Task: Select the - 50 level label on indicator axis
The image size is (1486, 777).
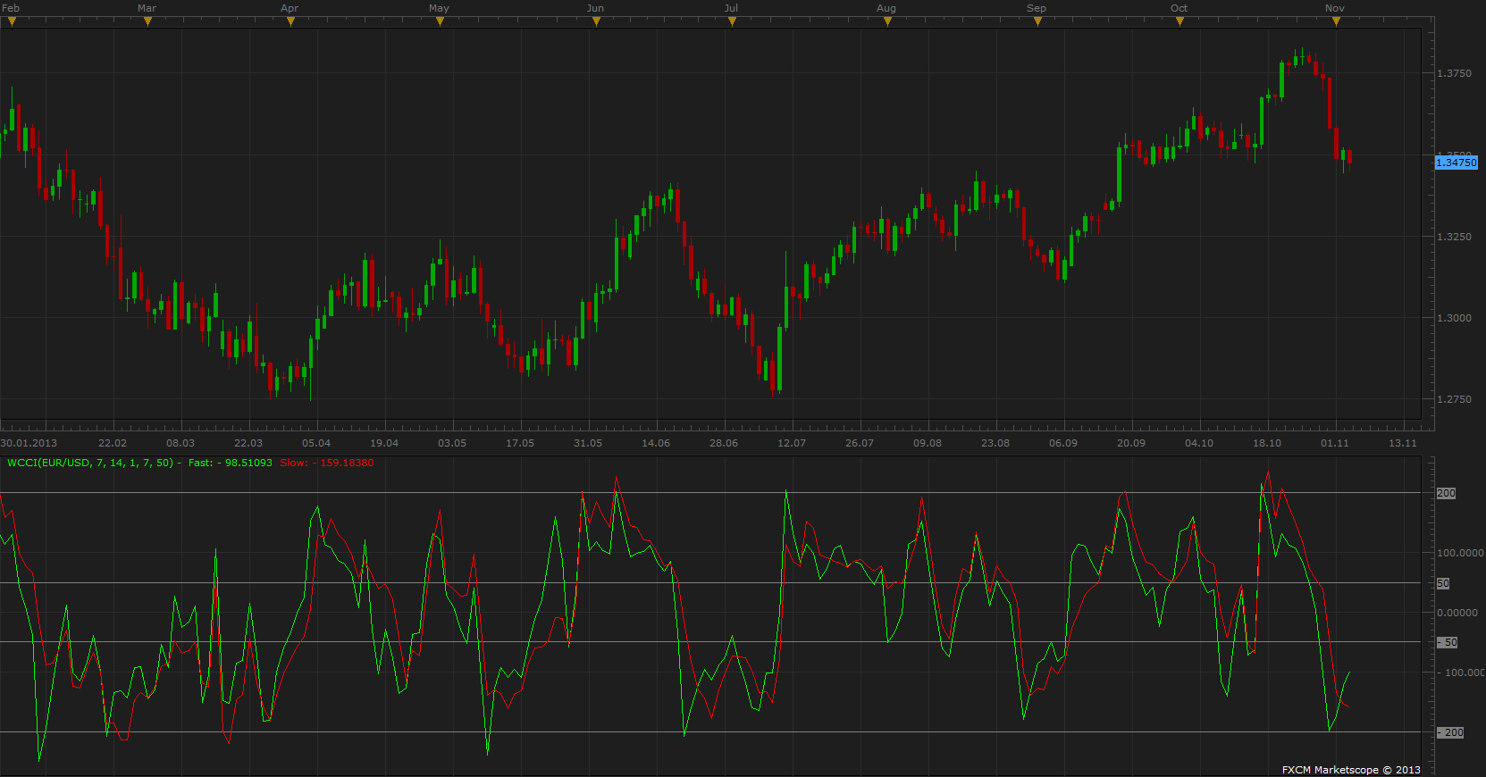Action: click(x=1448, y=642)
